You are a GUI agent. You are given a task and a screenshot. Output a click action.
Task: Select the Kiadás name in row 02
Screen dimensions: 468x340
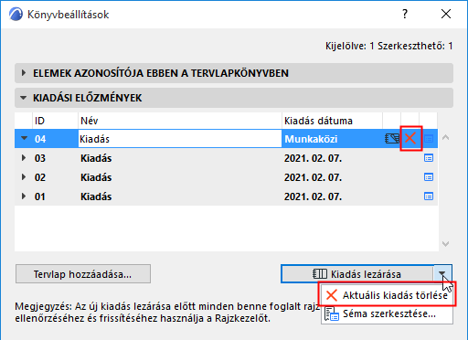point(96,177)
